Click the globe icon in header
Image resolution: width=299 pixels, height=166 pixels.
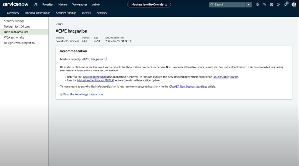pos(257,5)
